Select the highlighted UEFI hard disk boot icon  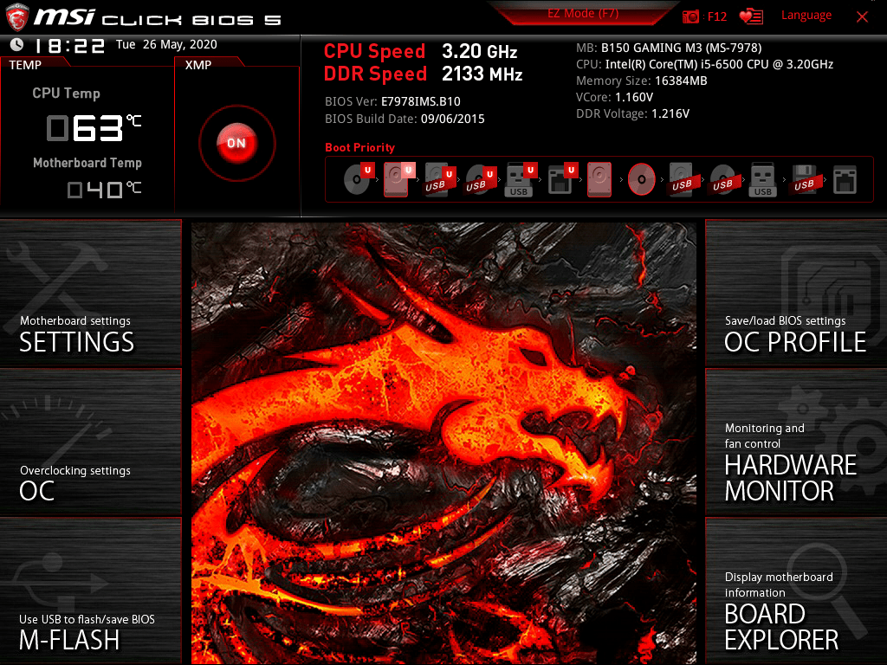(398, 178)
